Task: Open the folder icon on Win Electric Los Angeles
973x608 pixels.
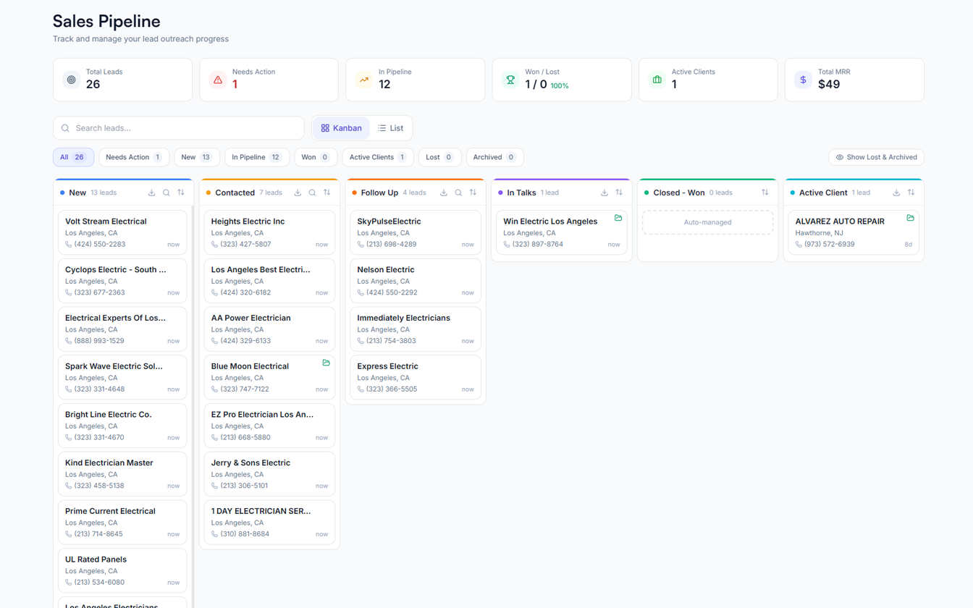Action: point(618,218)
